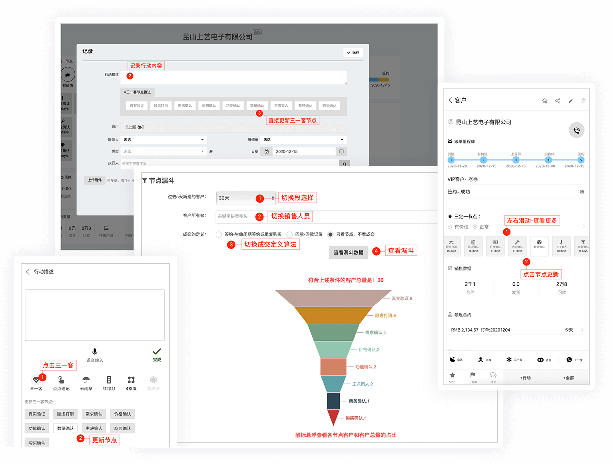Toggle 购买确认 node in 行动描述 panel
The height and width of the screenshot is (465, 612).
[37, 442]
